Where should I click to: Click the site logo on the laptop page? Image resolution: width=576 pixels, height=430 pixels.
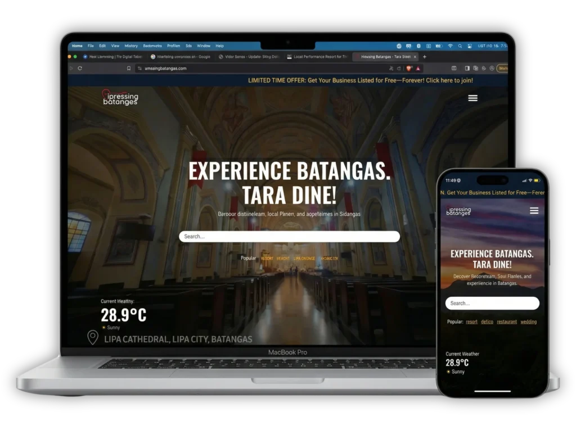[120, 98]
